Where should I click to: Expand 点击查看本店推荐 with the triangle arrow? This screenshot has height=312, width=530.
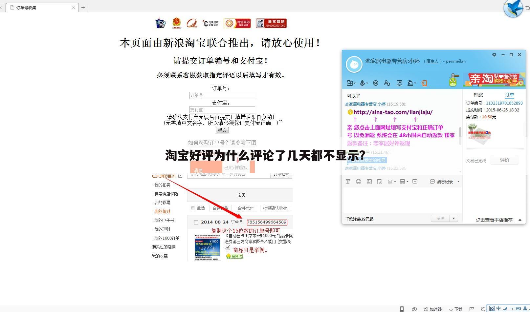[x=520, y=220]
